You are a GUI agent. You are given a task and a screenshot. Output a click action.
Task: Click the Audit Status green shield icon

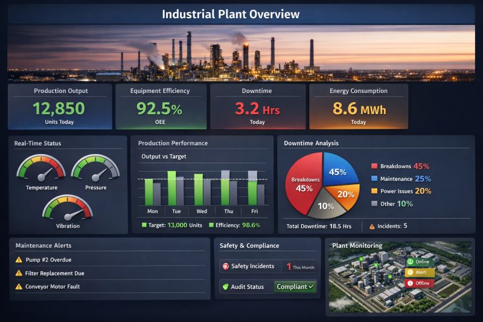(226, 286)
